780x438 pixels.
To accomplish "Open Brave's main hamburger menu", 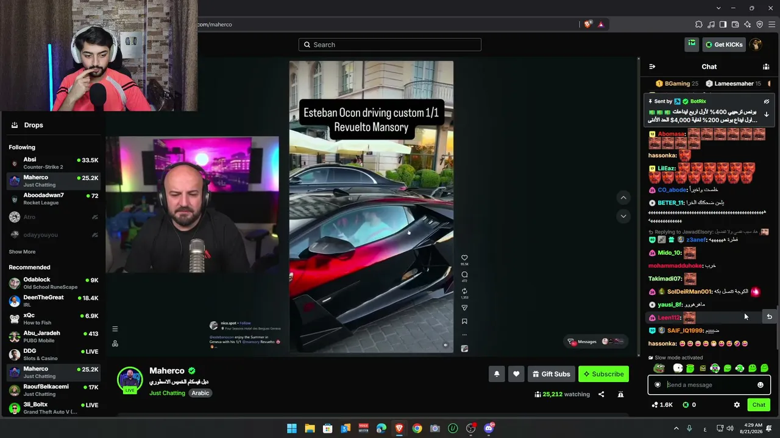I will pos(772,24).
